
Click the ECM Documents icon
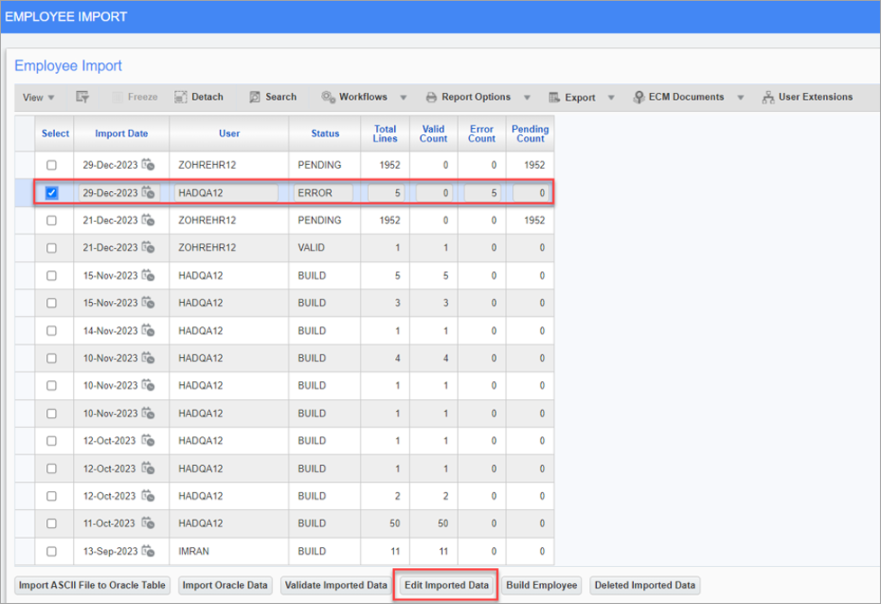click(638, 97)
